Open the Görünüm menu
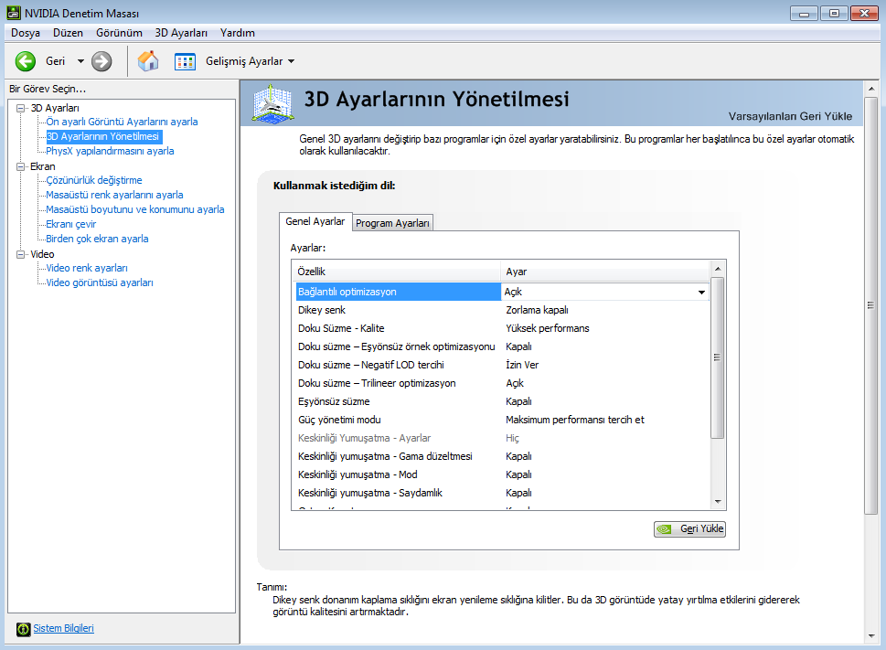The image size is (886, 650). coord(119,33)
